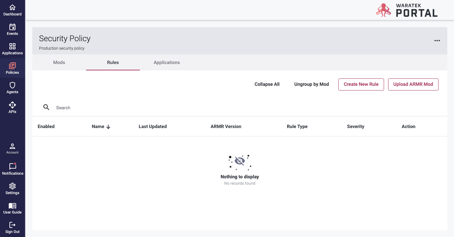Screen dimensions: 454x237
Task: Open Notifications chat icon
Action: [x=12, y=167]
